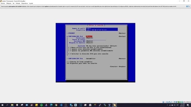
Task: Show hidden system tray icons
Action: coord(167,105)
